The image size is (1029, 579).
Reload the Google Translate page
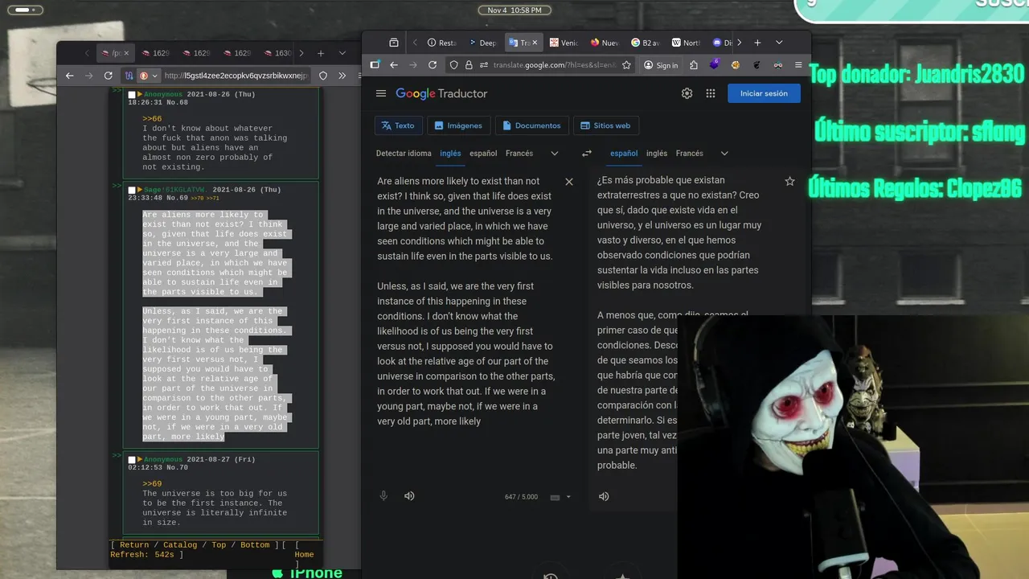pos(433,65)
